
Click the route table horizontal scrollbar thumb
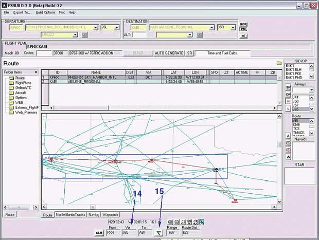pos(81,108)
